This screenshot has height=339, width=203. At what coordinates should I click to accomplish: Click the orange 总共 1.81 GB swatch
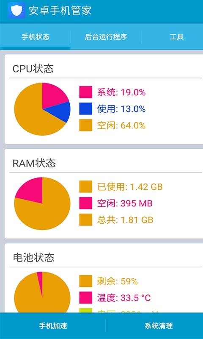click(86, 220)
